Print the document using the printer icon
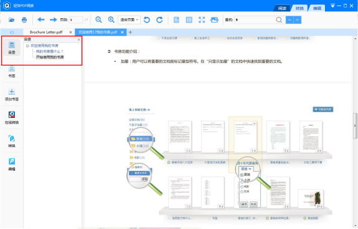Image resolution: width=358 pixels, height=229 pixels. pos(24,20)
